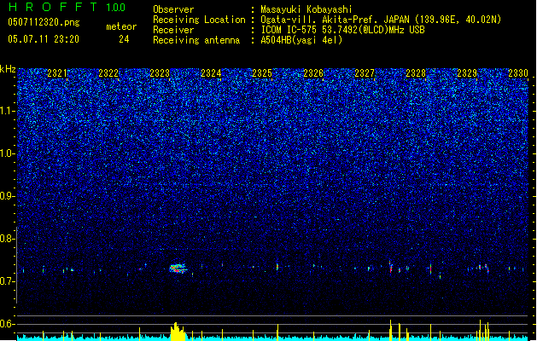This screenshot has height=341, width=537.
Task: Click the 0.8 kHz axis label
Action: pos(8,239)
